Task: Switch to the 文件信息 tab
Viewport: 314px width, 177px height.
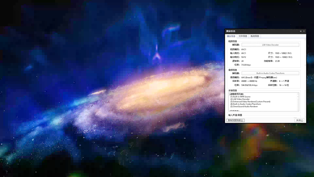Action: [243, 36]
